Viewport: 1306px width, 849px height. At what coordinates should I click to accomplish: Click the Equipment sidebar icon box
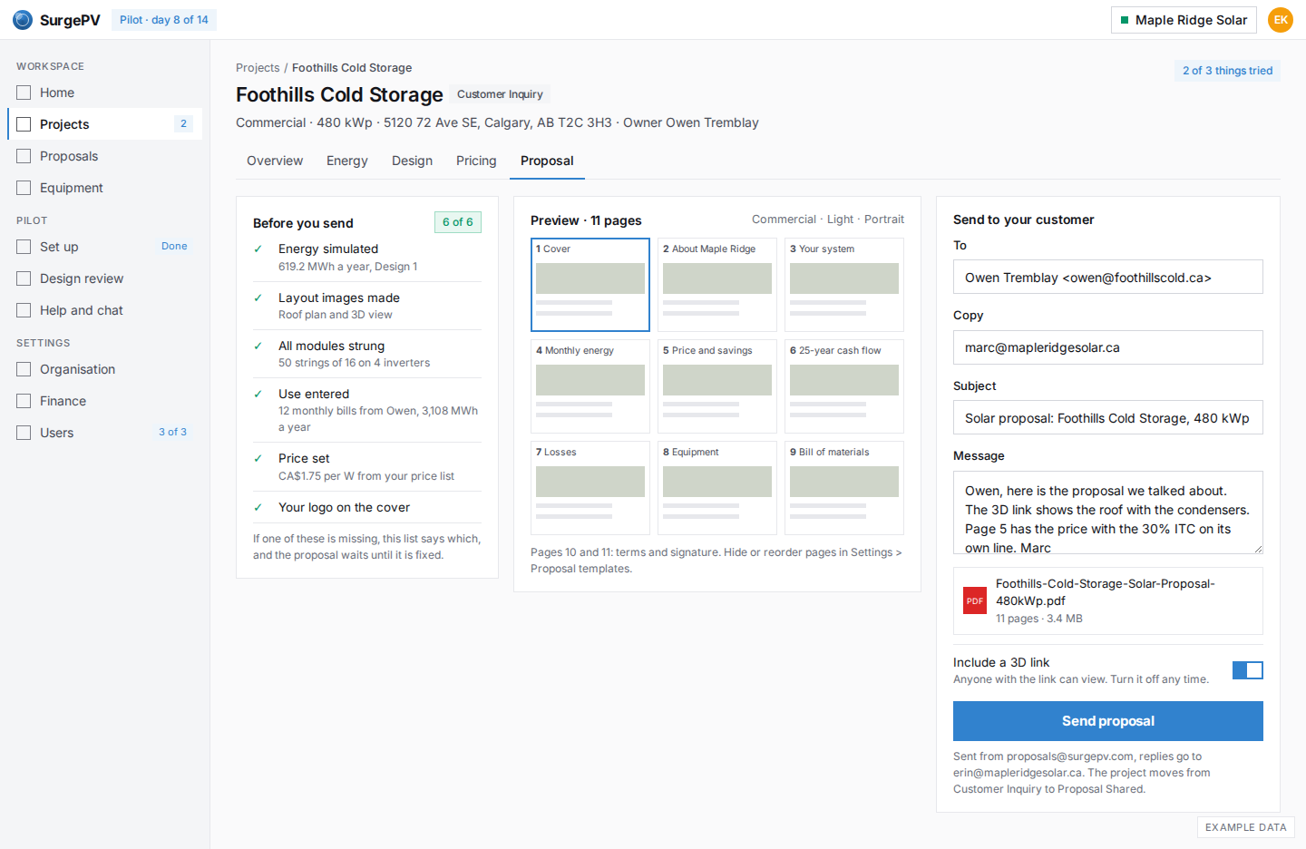tap(24, 188)
